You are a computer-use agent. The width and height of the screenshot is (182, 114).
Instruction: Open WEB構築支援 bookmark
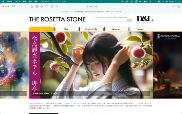point(79,12)
